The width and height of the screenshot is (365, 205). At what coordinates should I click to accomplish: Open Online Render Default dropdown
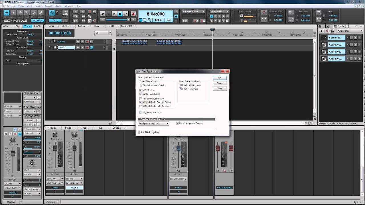(34, 41)
